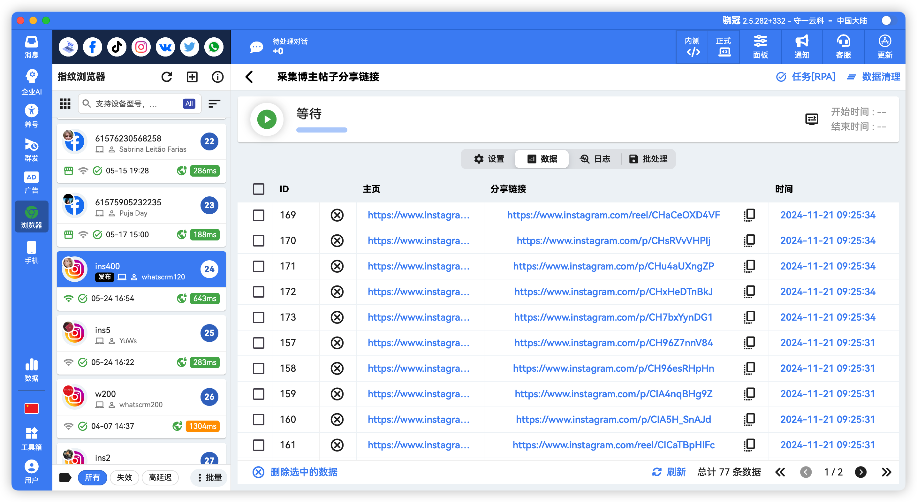Check the checkbox for row 170
This screenshot has width=917, height=502.
[258, 241]
